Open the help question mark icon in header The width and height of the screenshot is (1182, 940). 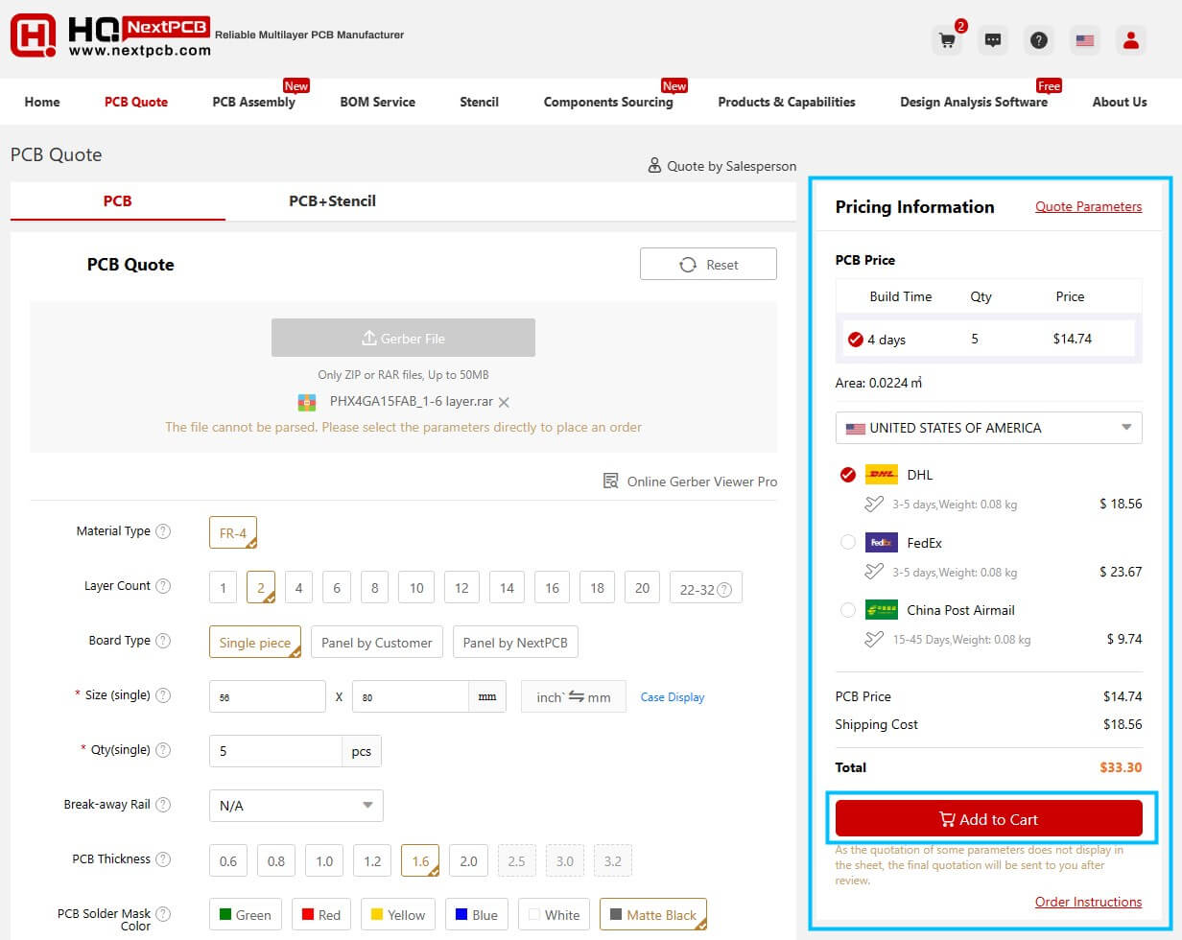1039,40
